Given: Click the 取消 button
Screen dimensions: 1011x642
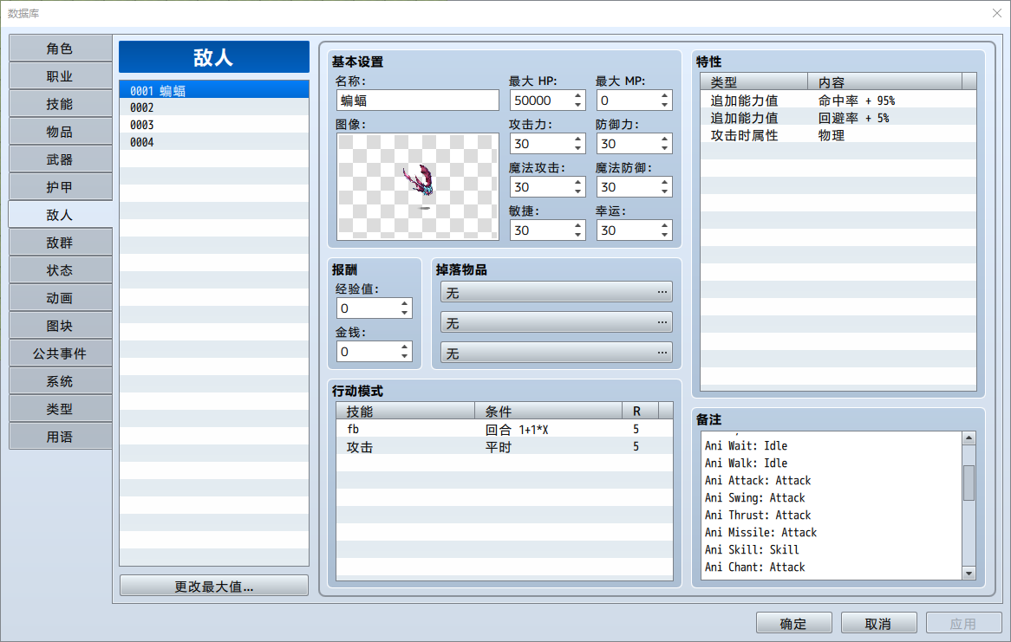Looking at the screenshot, I should [x=879, y=623].
